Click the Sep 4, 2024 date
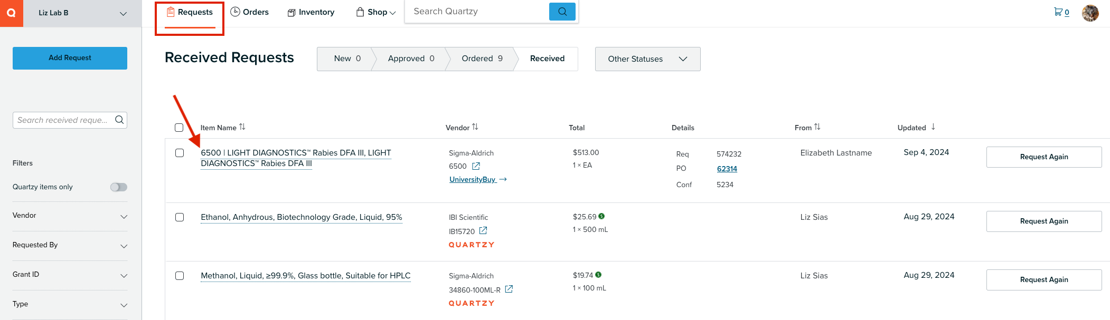Viewport: 1110px width, 320px height. click(x=926, y=152)
